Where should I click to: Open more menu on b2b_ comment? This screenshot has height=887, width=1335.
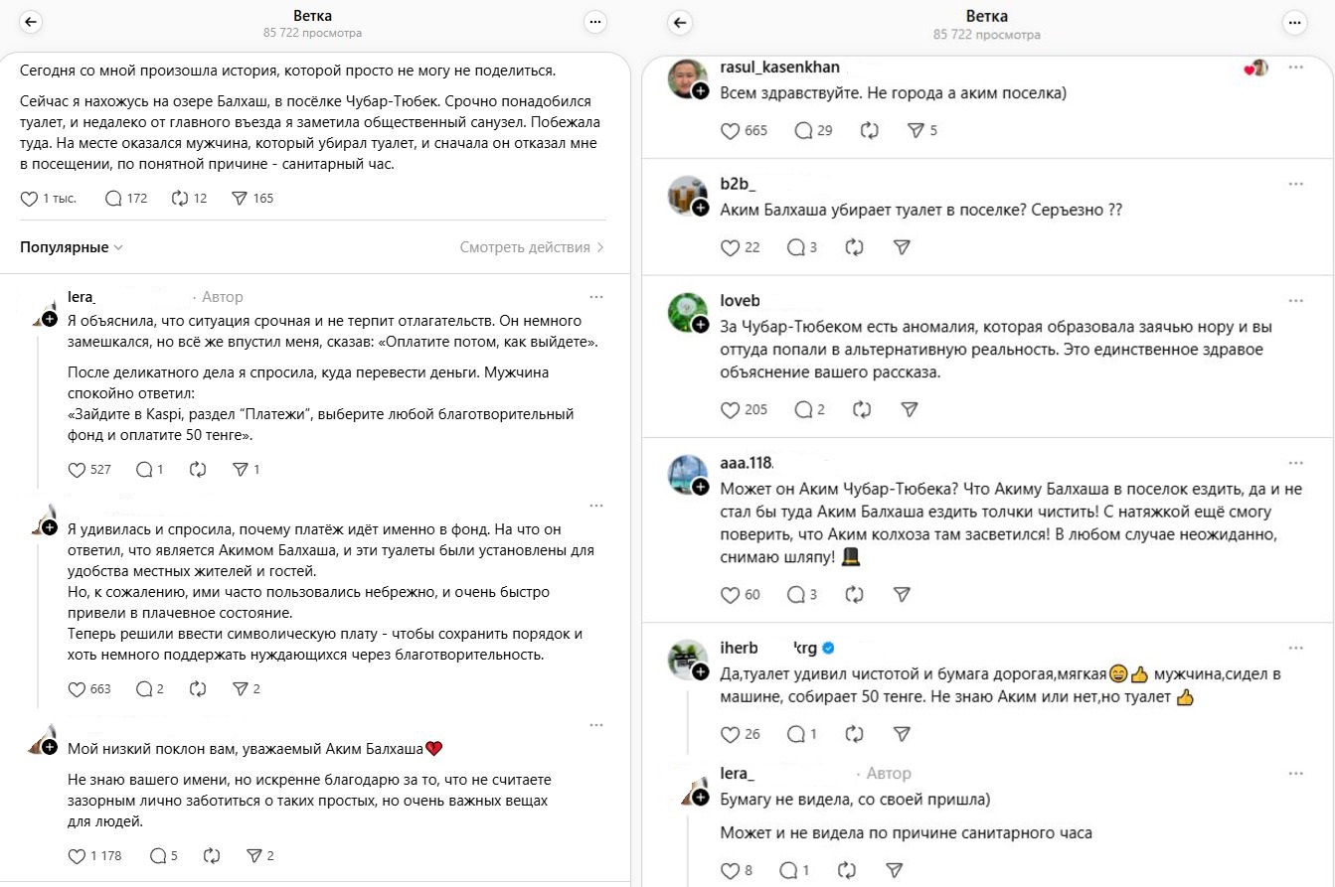coord(1295,184)
